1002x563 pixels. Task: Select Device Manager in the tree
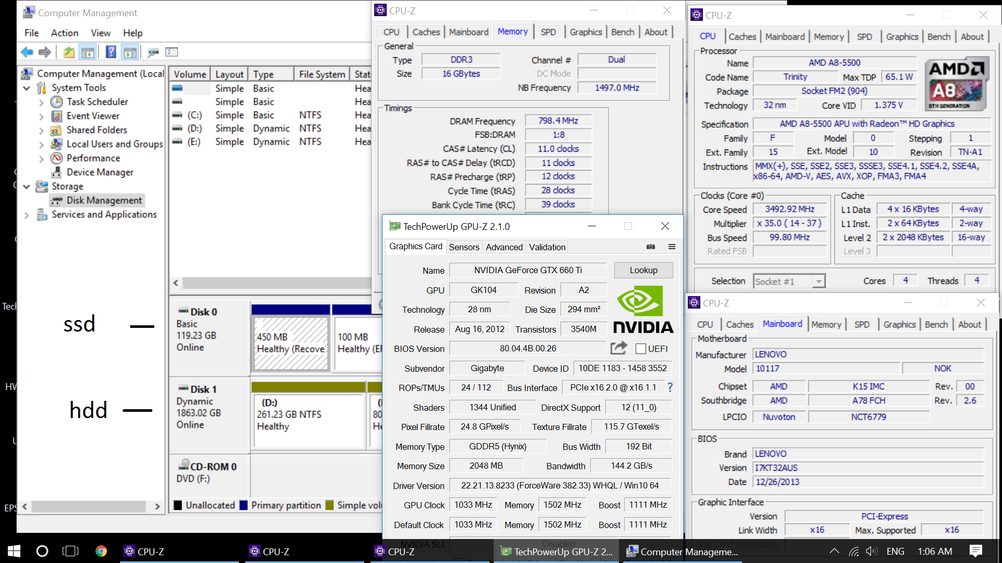[x=100, y=172]
